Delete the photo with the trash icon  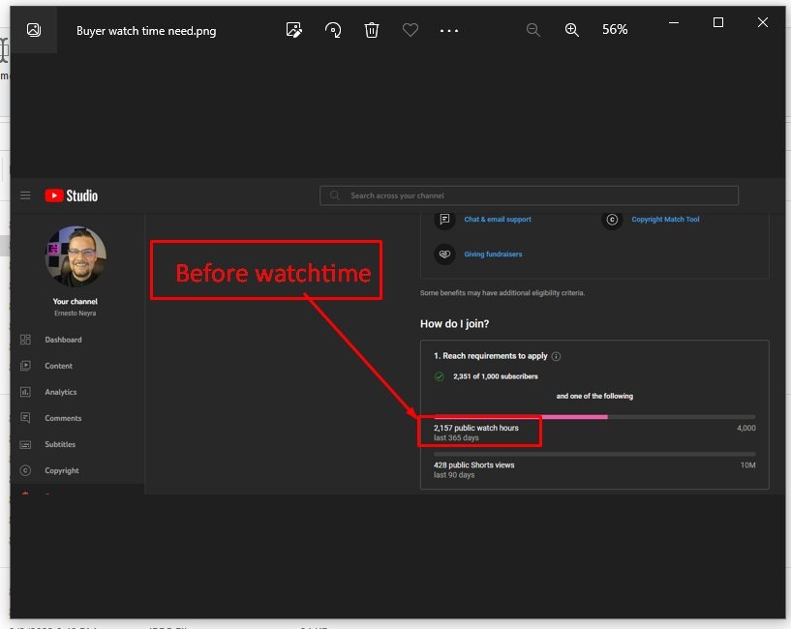(x=372, y=30)
